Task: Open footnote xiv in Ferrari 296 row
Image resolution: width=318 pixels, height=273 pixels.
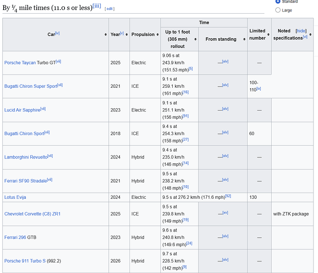Action: [x=225, y=236]
